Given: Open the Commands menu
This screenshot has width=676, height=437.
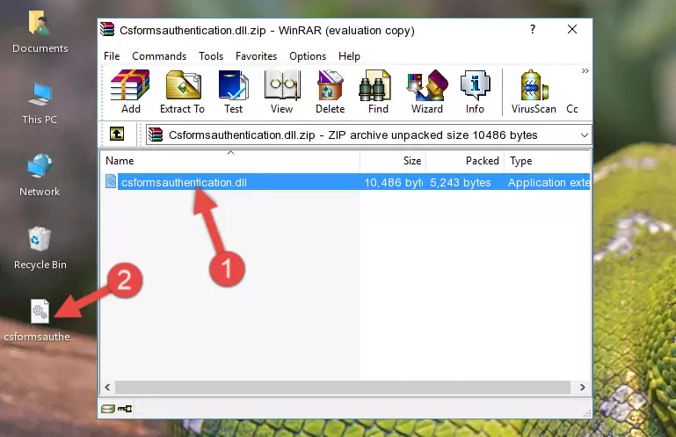Looking at the screenshot, I should coord(159,56).
